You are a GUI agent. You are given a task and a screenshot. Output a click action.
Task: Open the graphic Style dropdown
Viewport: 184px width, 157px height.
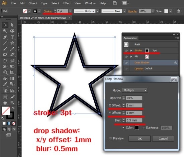pyautogui.click(x=170, y=11)
